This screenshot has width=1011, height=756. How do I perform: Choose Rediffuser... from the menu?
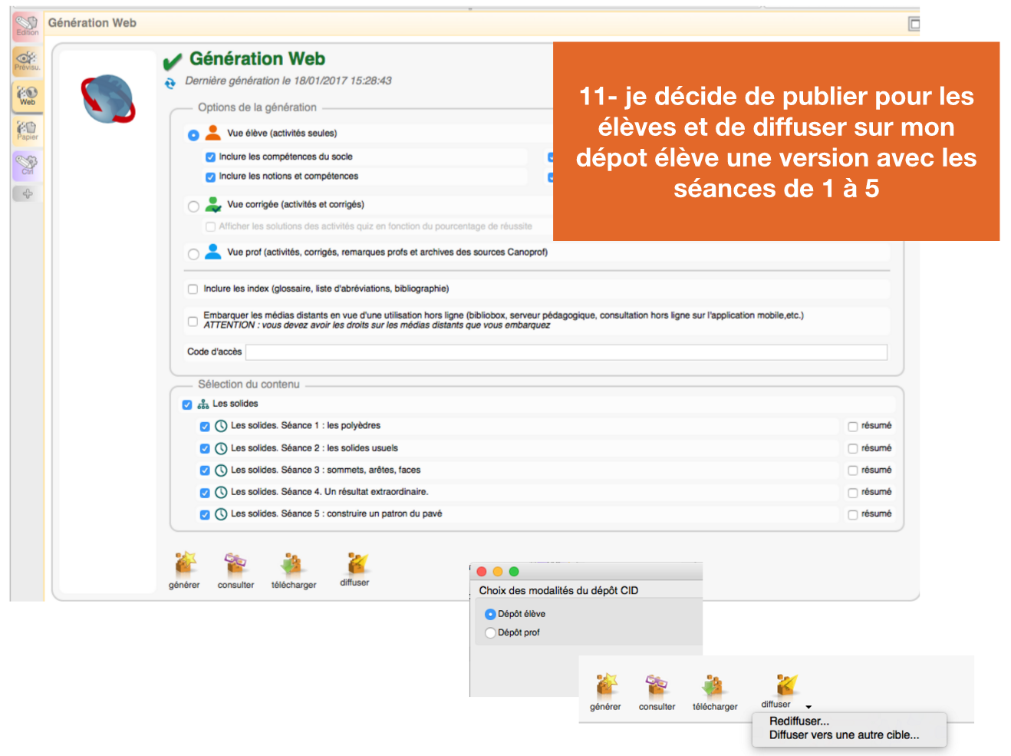799,721
